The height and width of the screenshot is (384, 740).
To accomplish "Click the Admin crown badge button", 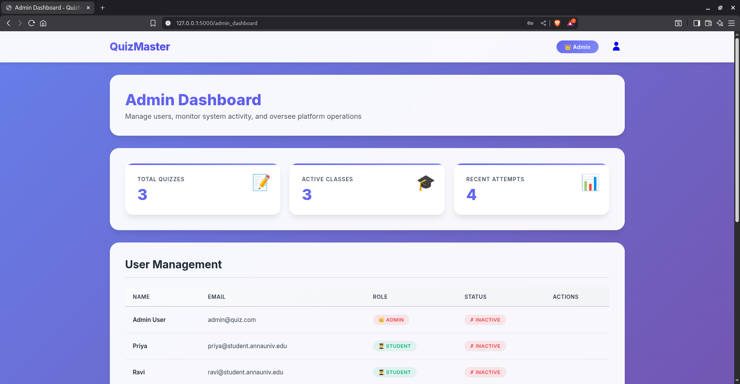I will [x=577, y=47].
